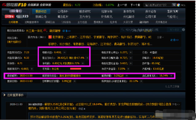This screenshot has height=120, width=196.
Task: Jump to the 融资融券 sub-tab
Action: tap(144, 22)
